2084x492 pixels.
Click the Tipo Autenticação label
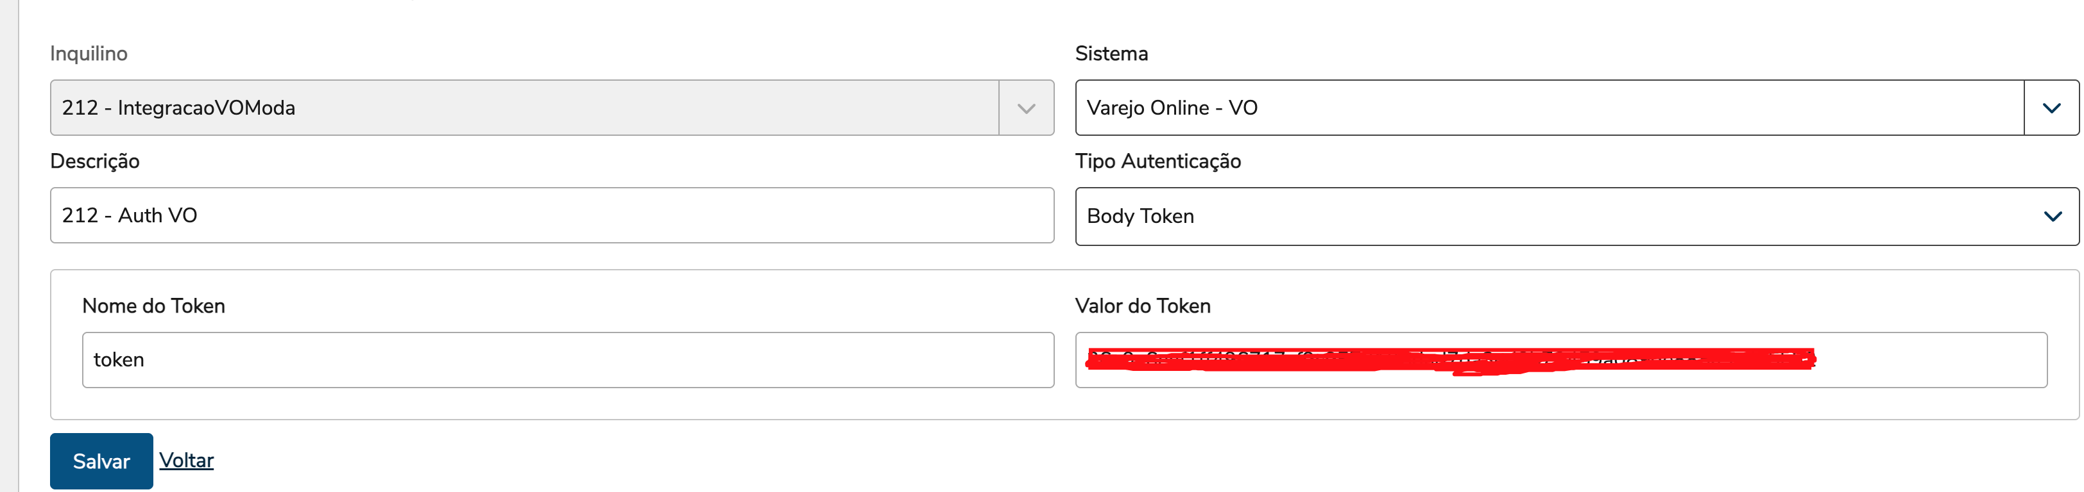pos(1157,161)
